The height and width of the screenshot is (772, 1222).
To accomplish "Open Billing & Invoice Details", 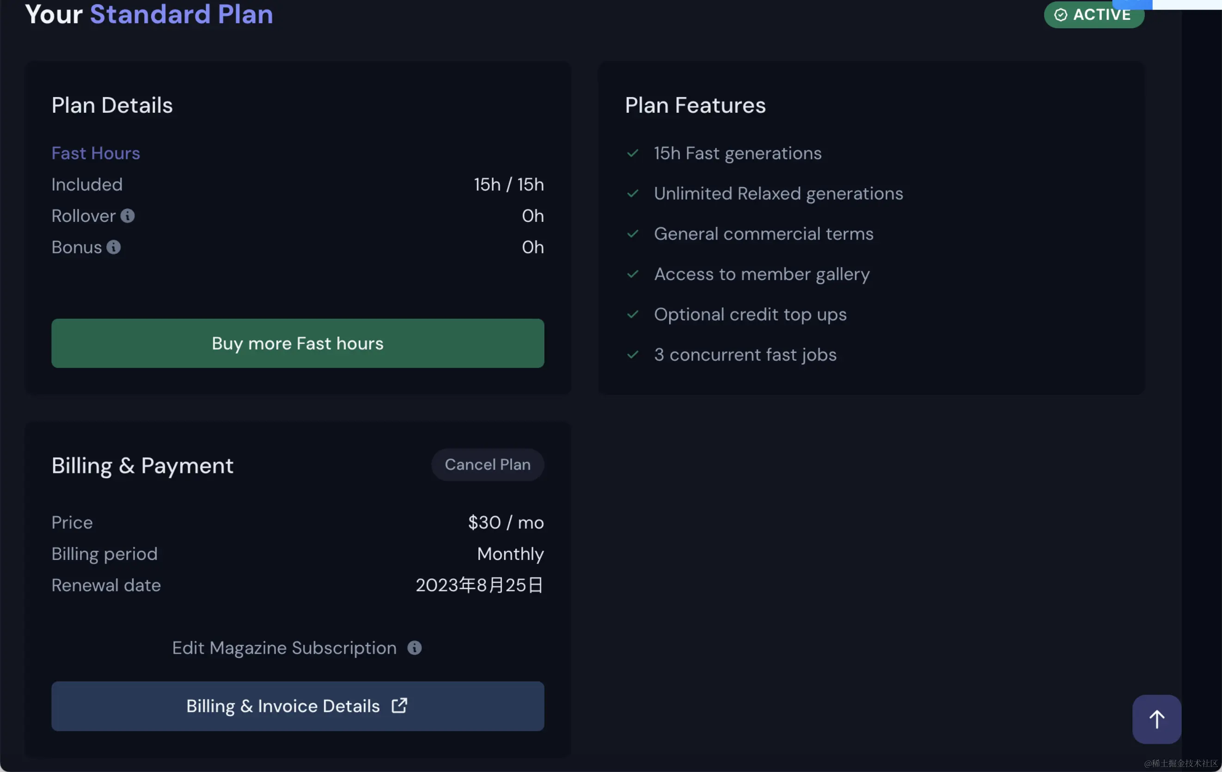I will (297, 706).
